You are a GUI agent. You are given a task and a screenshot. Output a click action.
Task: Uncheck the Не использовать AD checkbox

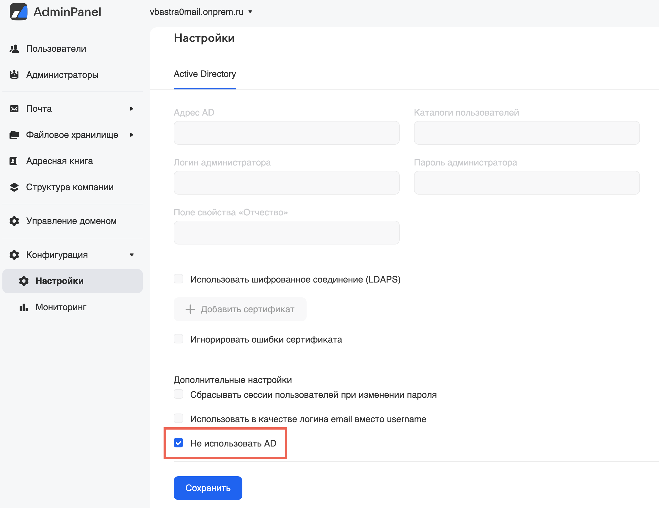178,443
